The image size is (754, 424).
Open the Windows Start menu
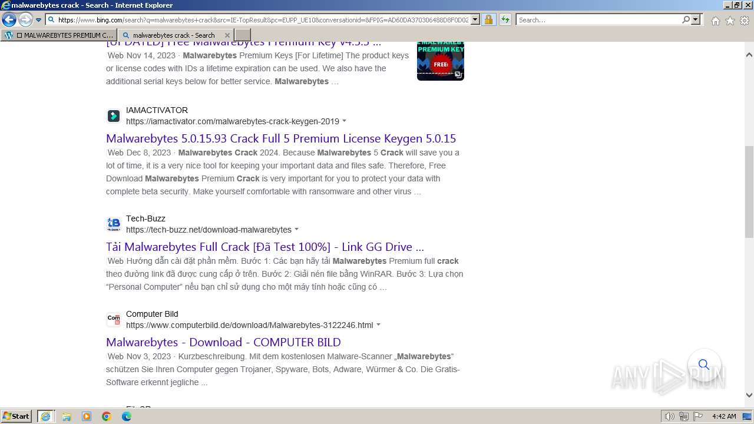[x=16, y=416]
